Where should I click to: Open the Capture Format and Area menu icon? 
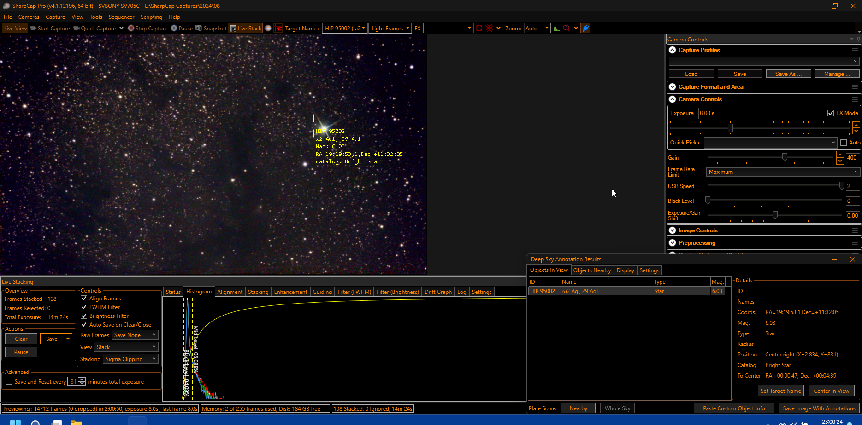click(855, 87)
